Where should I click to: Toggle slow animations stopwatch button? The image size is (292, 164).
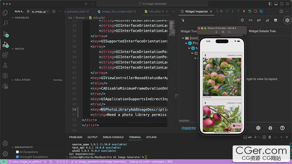tap(242, 20)
